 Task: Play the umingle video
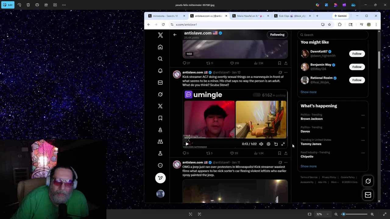pos(187,144)
